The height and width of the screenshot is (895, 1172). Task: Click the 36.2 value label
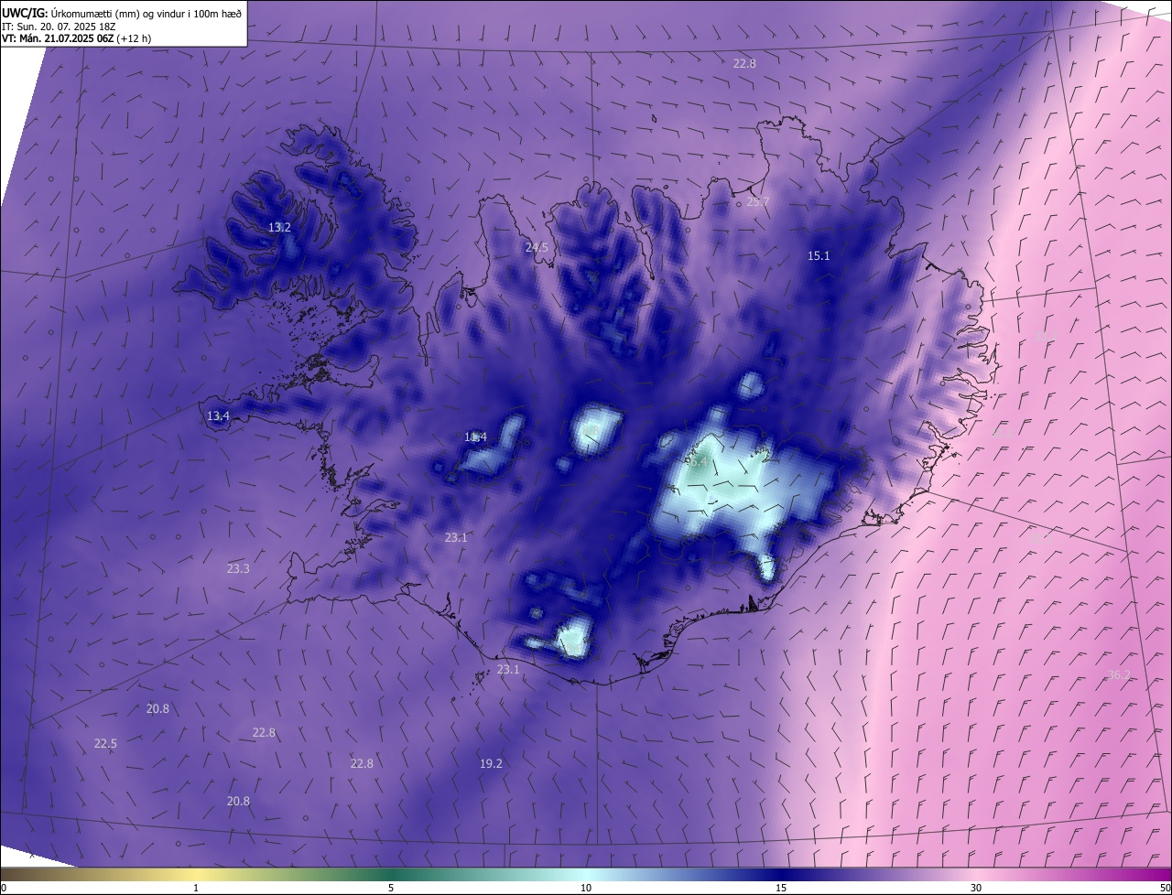[x=1119, y=674]
